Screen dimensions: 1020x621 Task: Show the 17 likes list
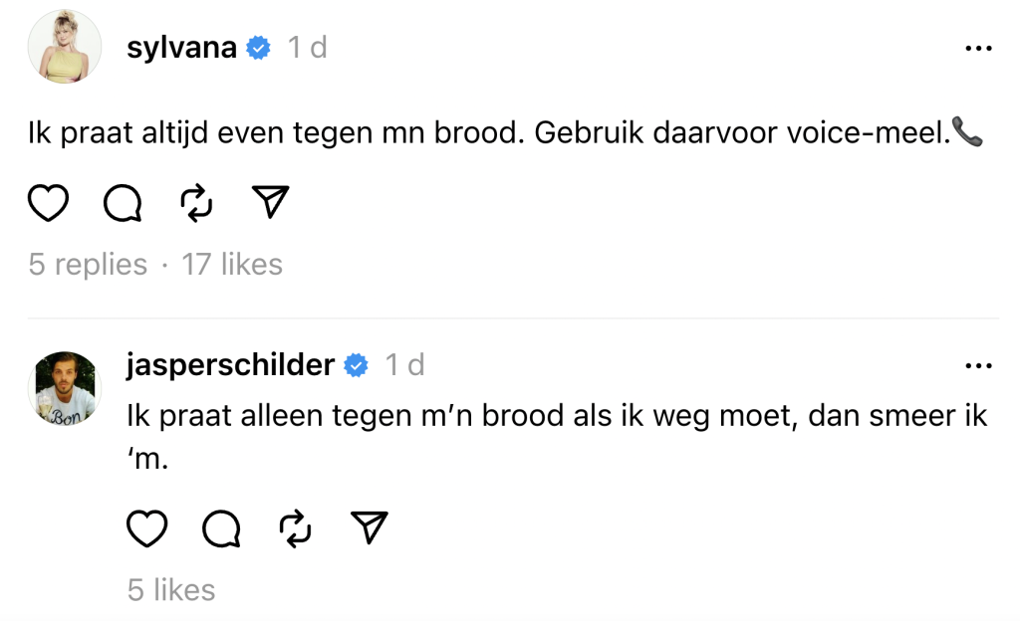click(x=232, y=265)
